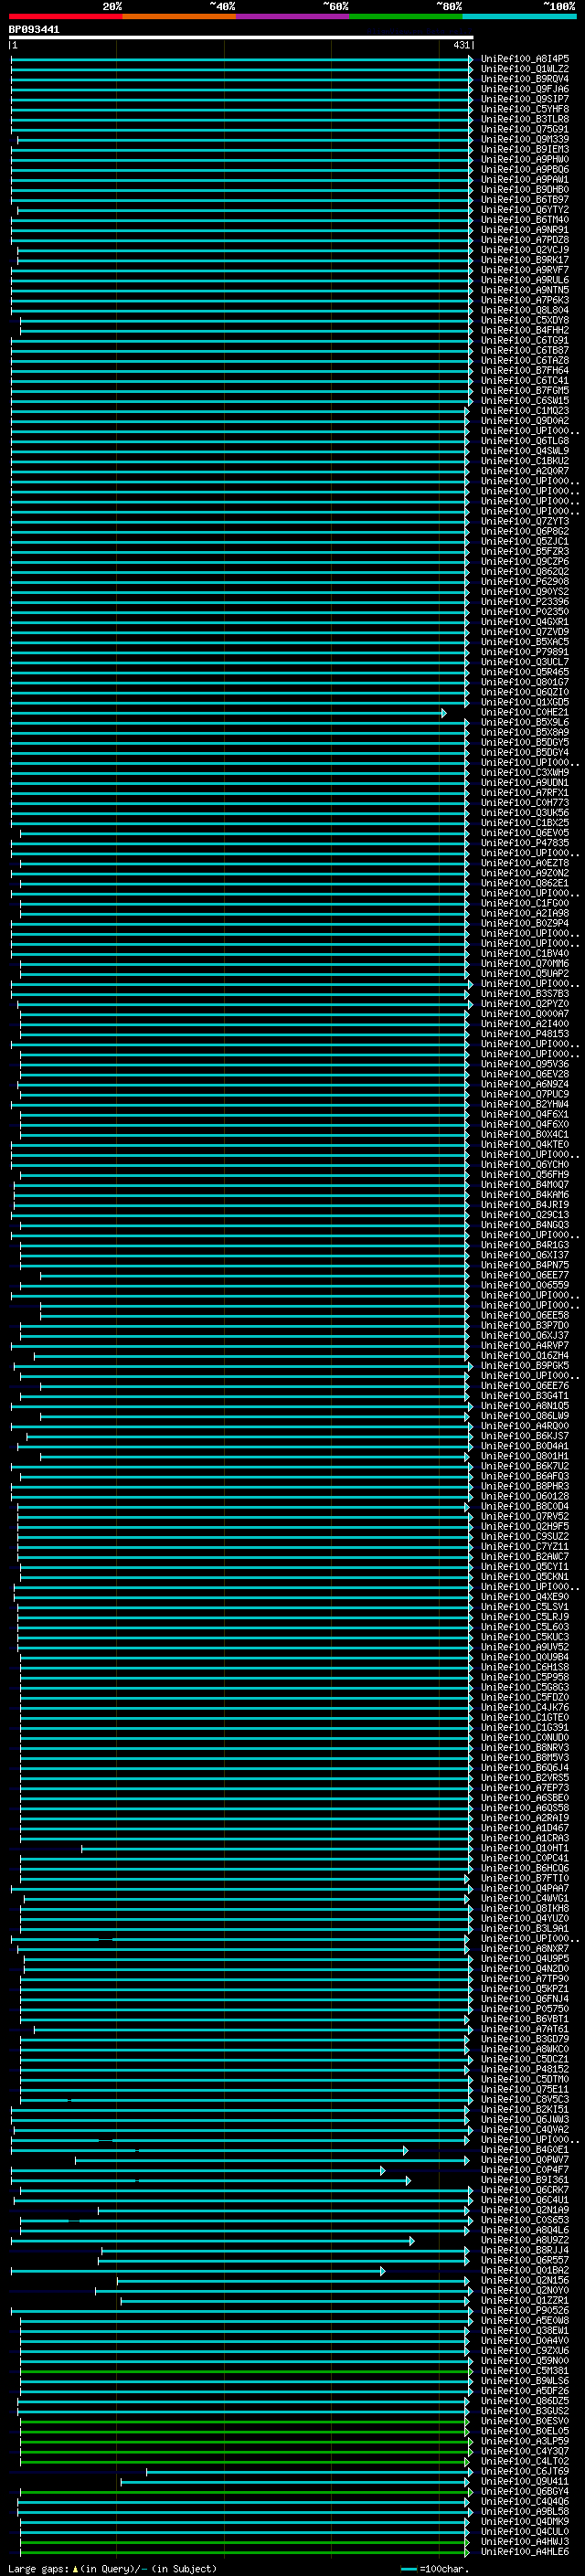Select label UniRef100_Q0U9B4
585x2576 pixels.
coord(524,1658)
